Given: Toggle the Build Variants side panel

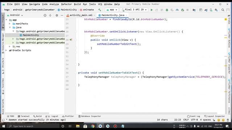Looking at the screenshot, I should [x=3, y=107].
